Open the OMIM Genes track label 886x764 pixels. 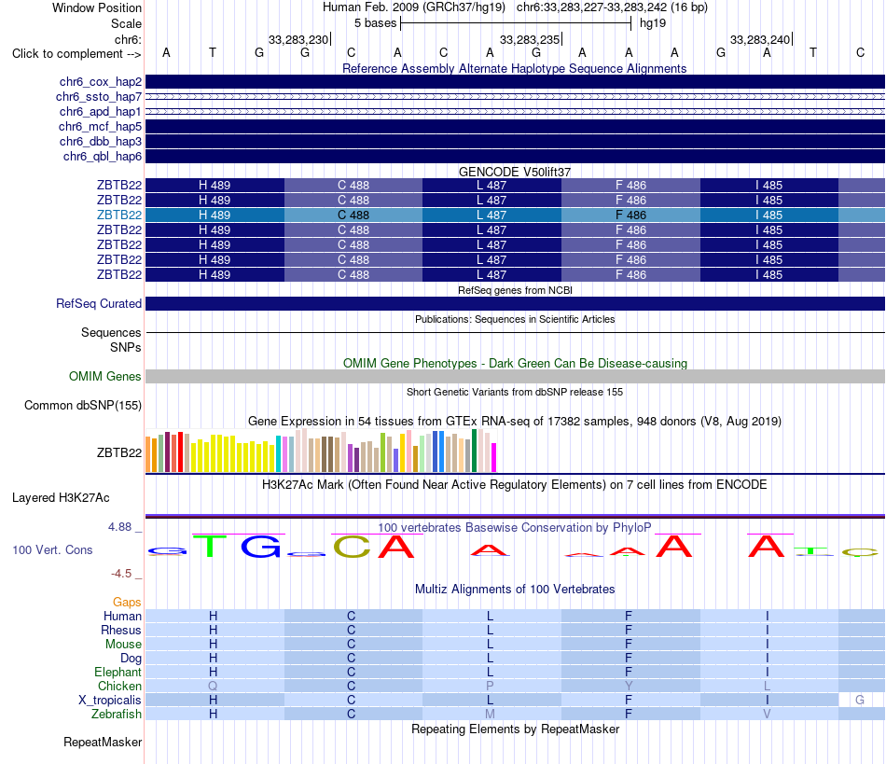click(105, 376)
